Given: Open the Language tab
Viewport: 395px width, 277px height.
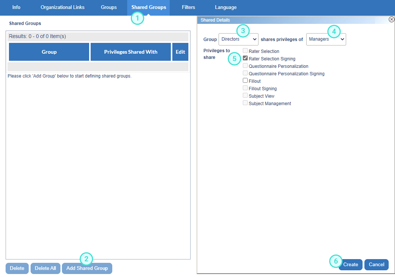Looking at the screenshot, I should click(x=226, y=7).
